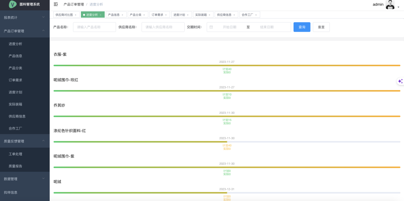Image resolution: width=404 pixels, height=201 pixels.
Task: Close the 供应商对比图 tab
Action: (x=75, y=15)
